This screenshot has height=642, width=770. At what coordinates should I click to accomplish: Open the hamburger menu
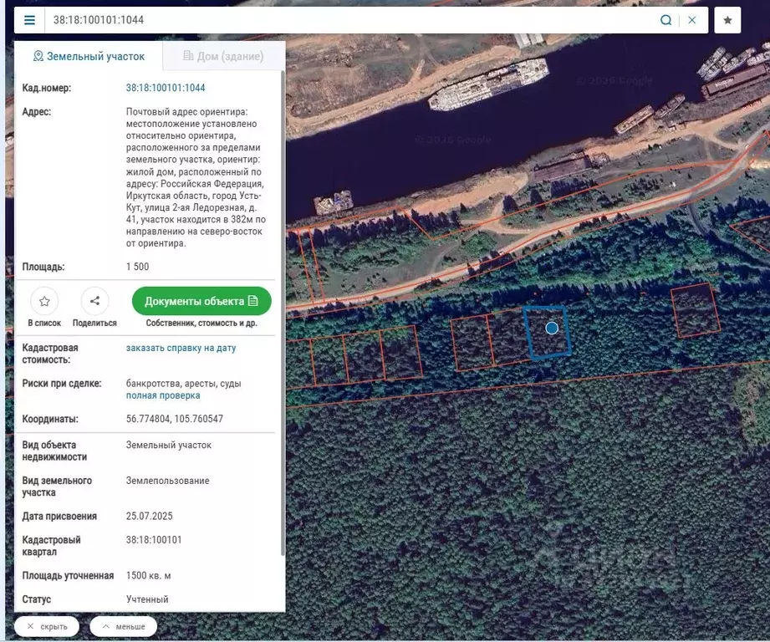tap(29, 20)
